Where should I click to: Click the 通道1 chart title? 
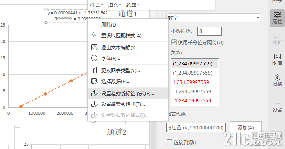click(127, 14)
